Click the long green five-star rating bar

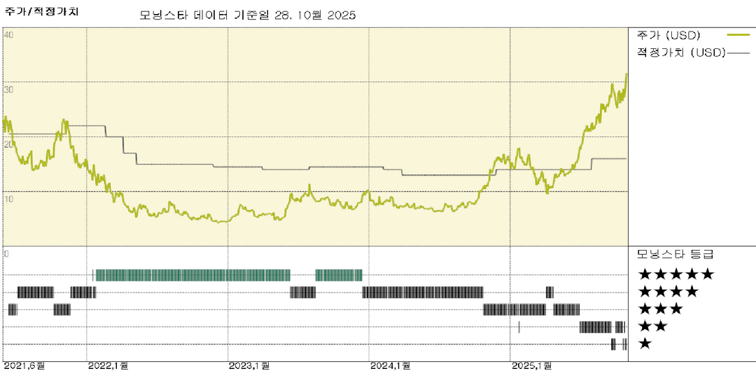pyautogui.click(x=192, y=274)
